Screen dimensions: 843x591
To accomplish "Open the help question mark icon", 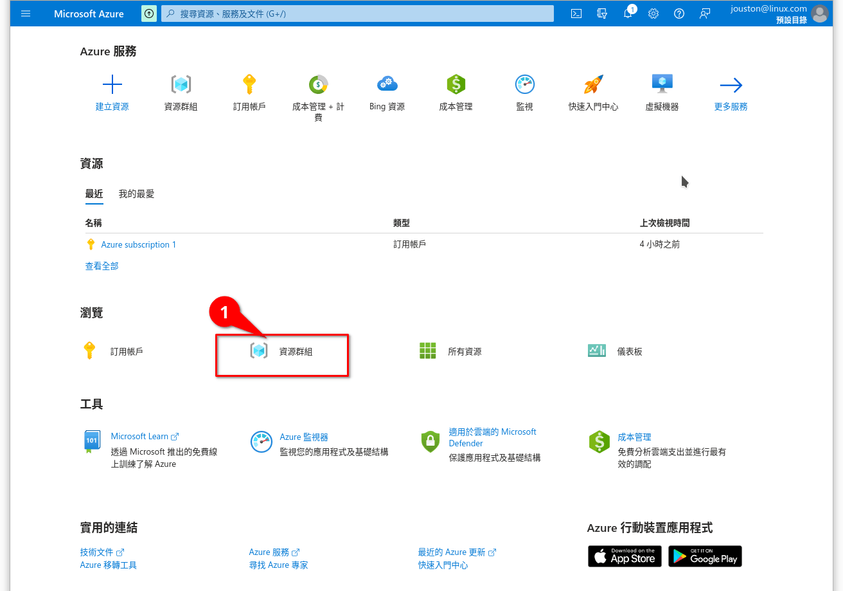I will point(679,14).
